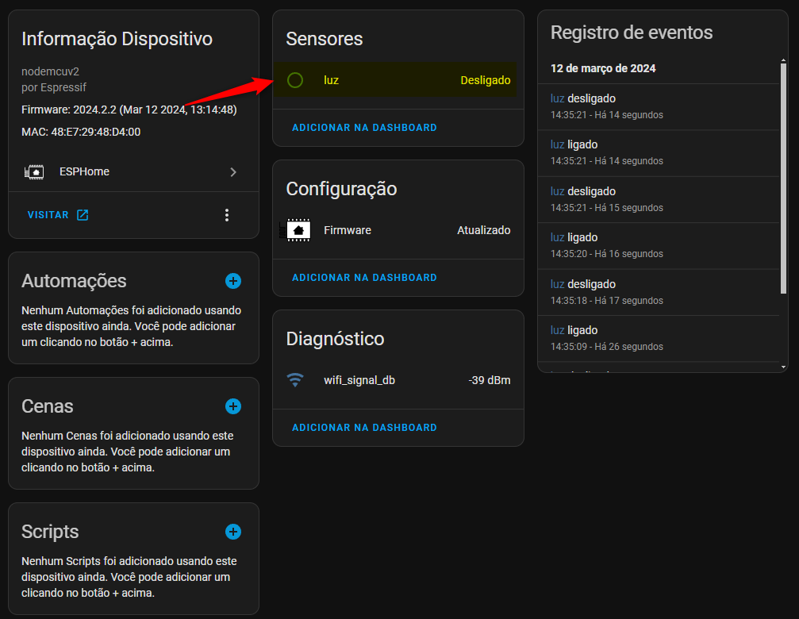The image size is (799, 619).
Task: Add a new script with plus icon
Action: [233, 532]
